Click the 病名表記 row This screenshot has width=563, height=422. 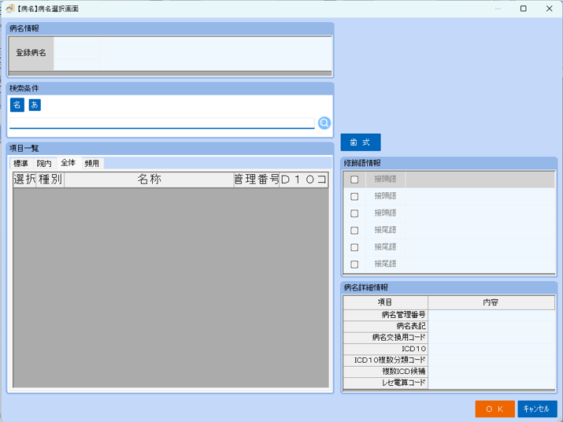click(x=449, y=326)
